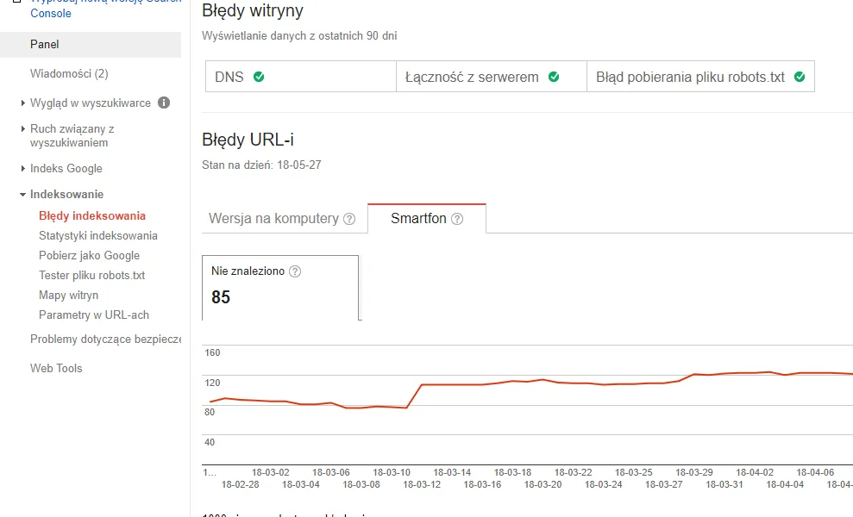853x517 pixels.
Task: Select the Nie znaleziono 85 error box
Action: 280,288
